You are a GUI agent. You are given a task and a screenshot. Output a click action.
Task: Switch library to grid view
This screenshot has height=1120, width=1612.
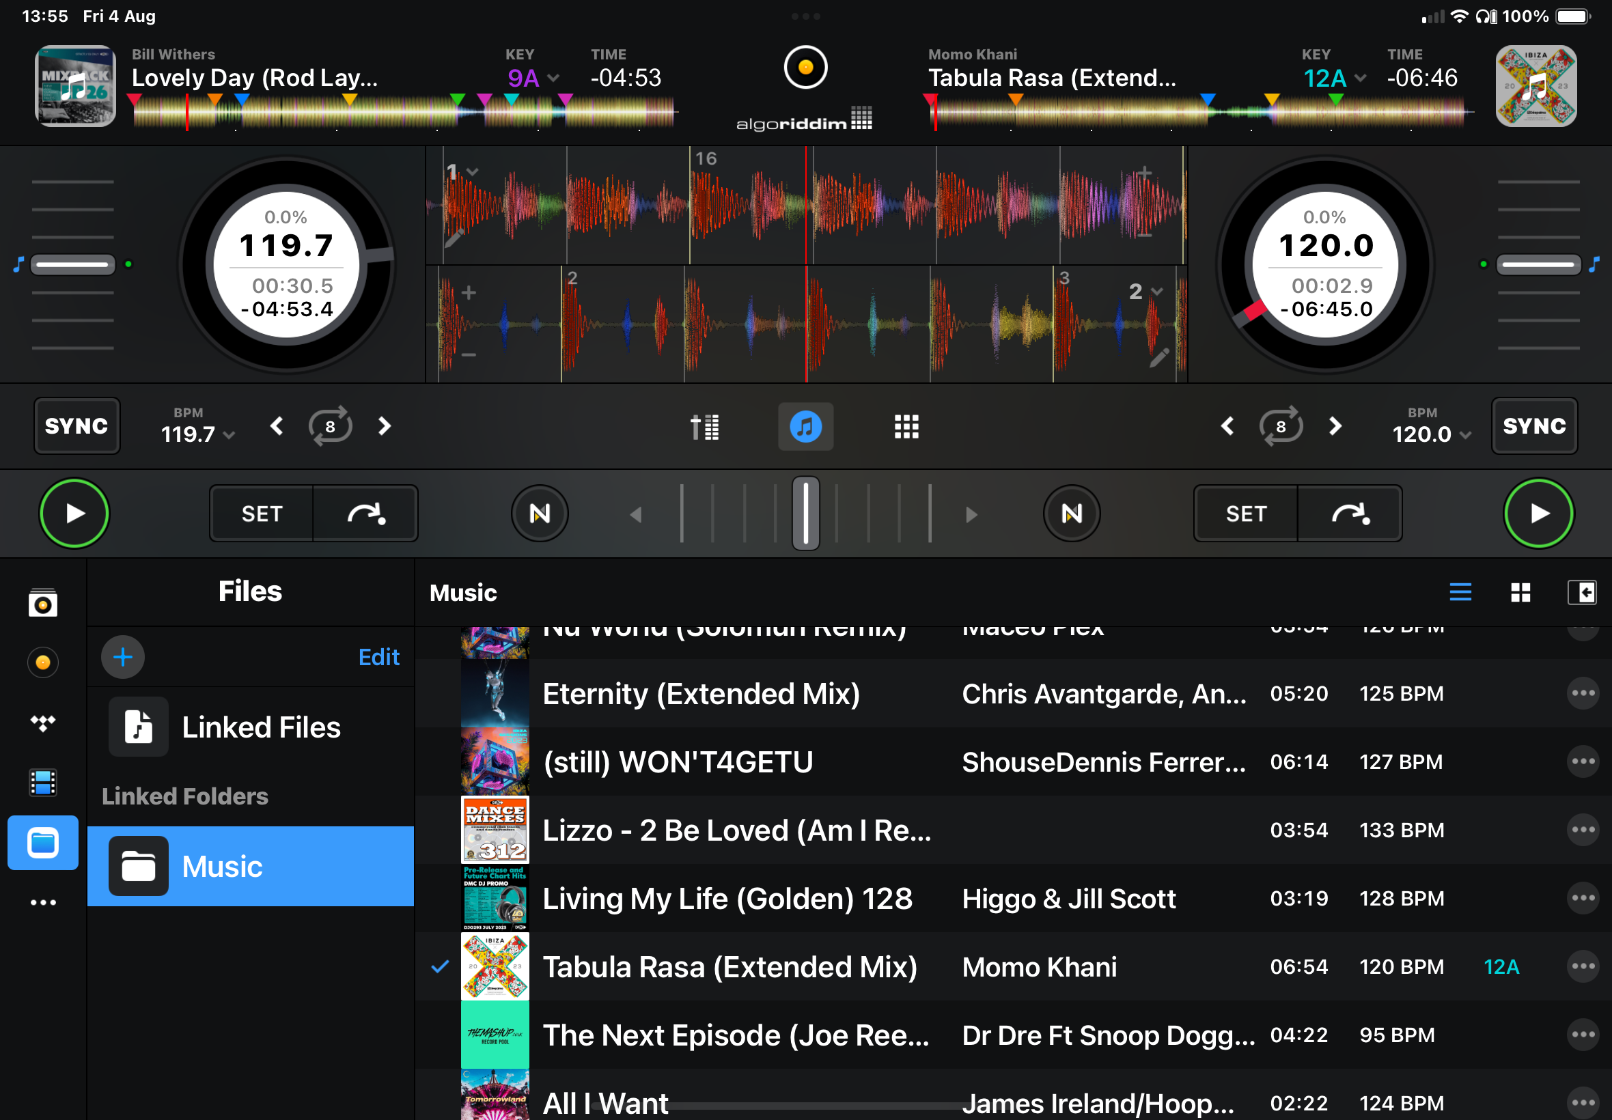[1520, 592]
